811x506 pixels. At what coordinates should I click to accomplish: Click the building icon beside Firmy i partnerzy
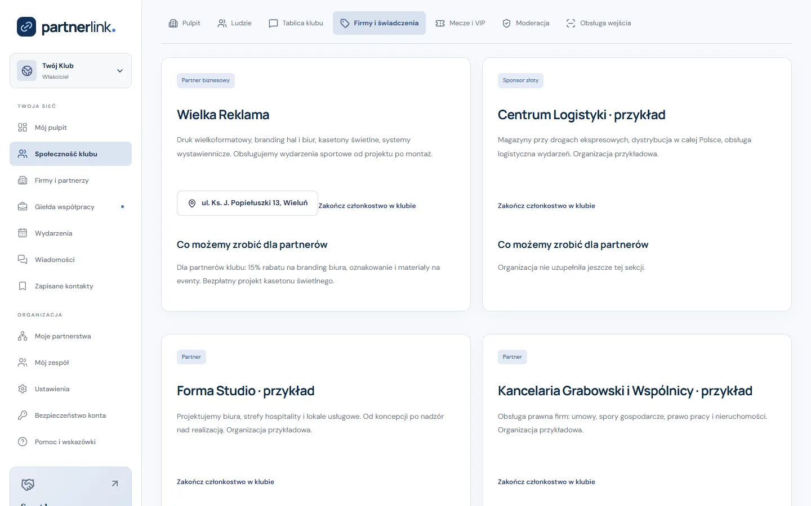coord(23,180)
